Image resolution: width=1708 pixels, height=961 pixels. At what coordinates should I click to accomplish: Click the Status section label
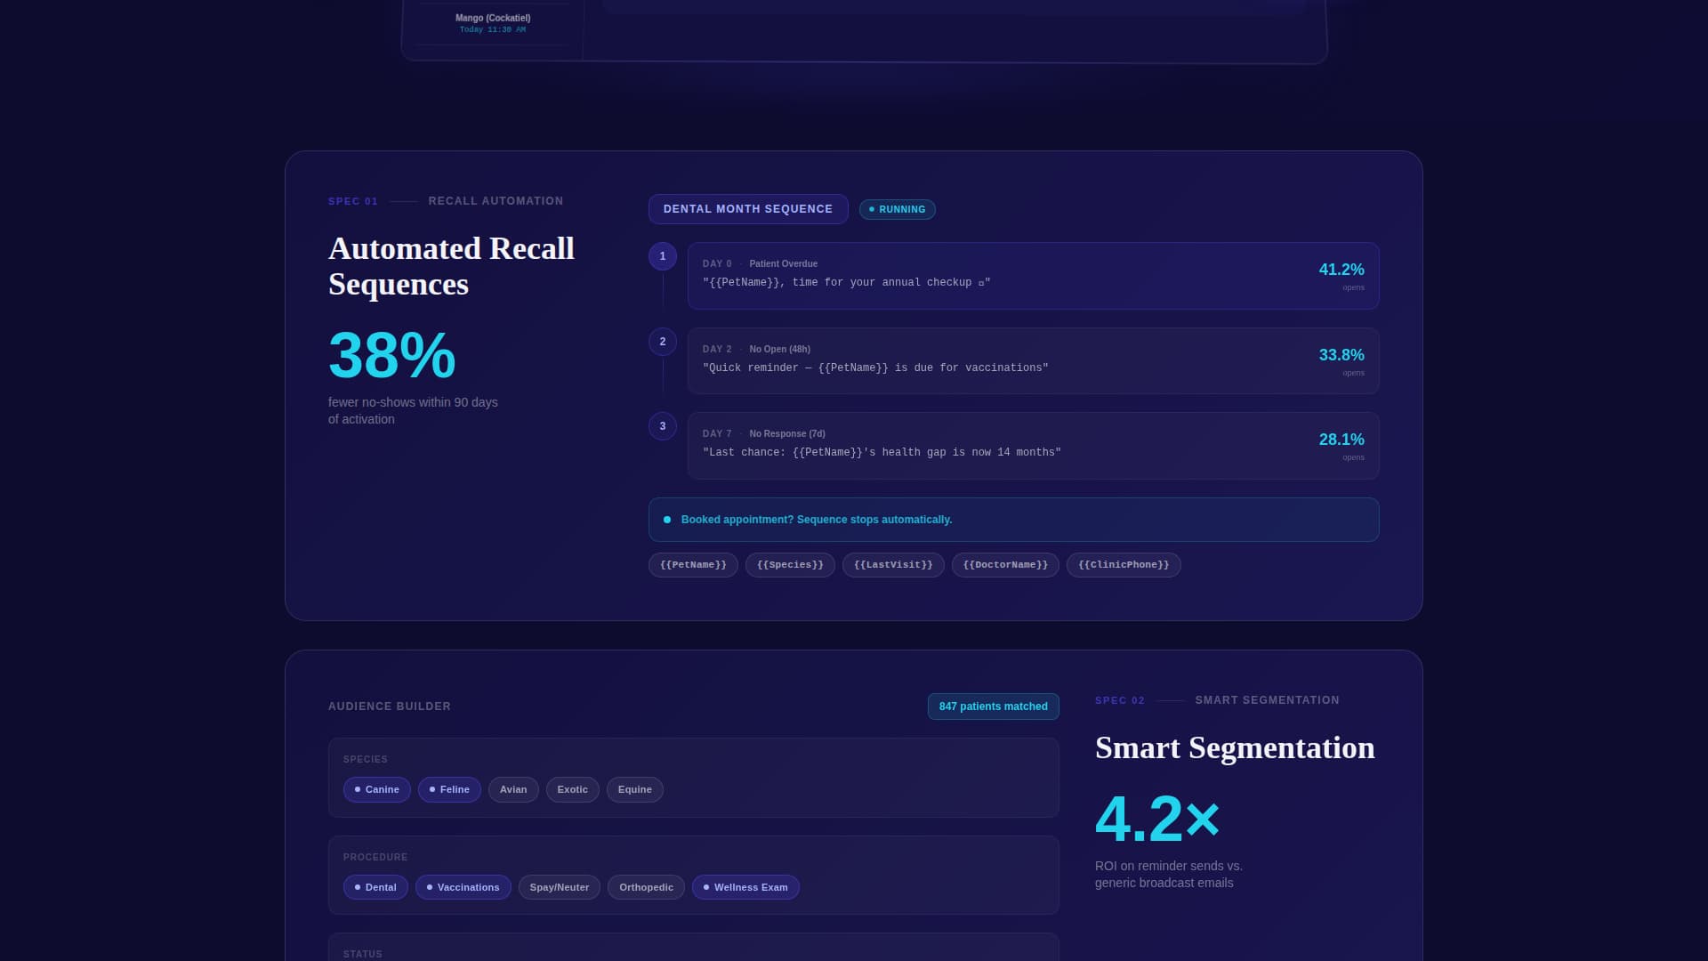click(363, 954)
